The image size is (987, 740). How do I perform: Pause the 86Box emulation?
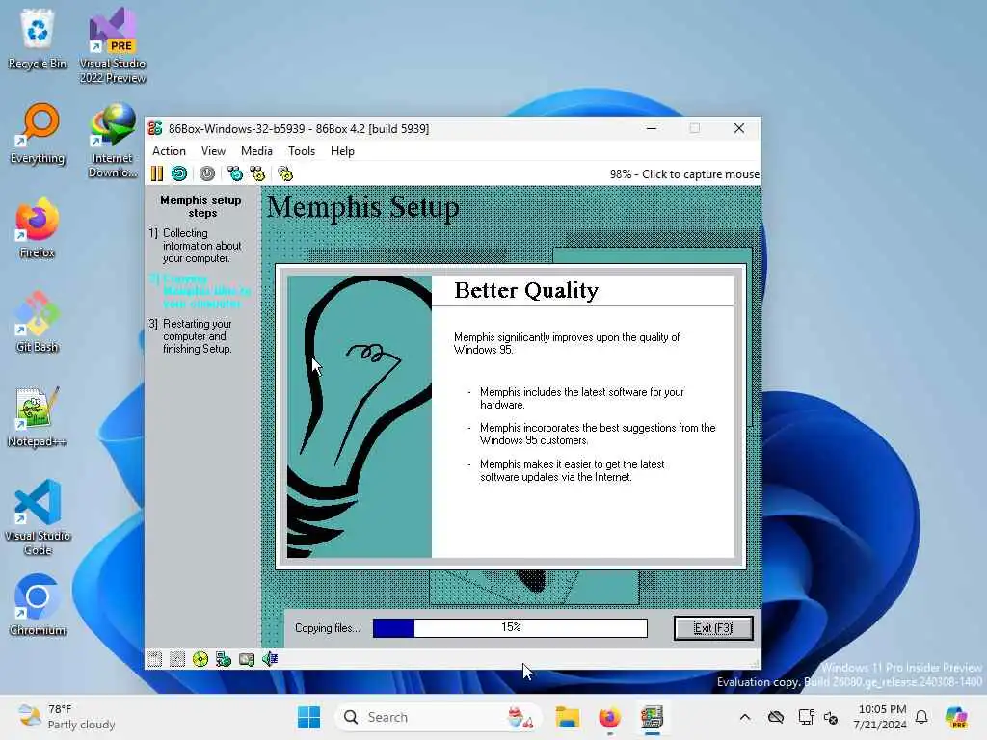tap(157, 173)
